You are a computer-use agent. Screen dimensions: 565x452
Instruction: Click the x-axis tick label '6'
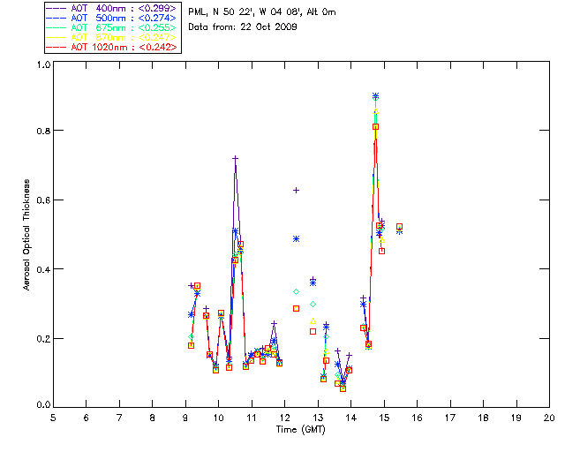(x=87, y=418)
